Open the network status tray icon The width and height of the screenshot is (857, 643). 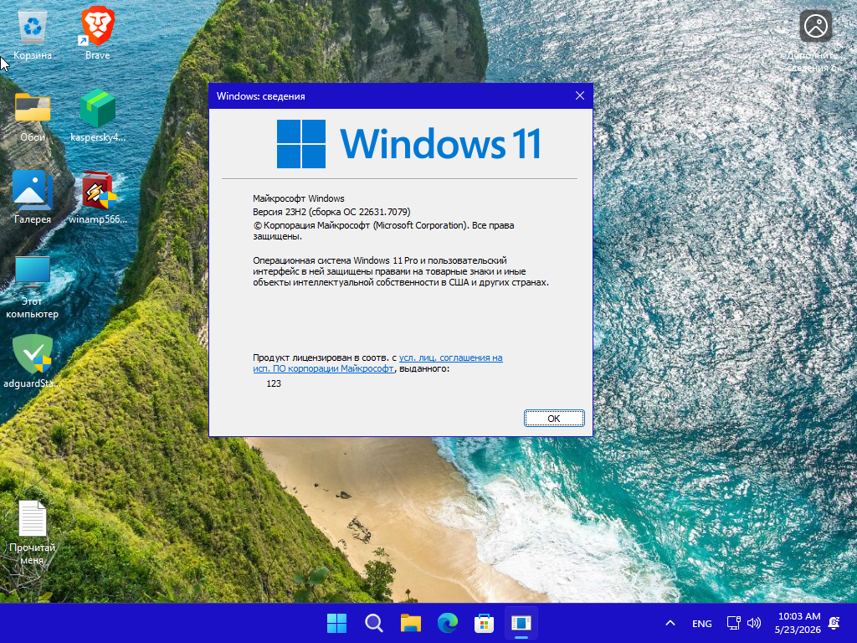(733, 623)
